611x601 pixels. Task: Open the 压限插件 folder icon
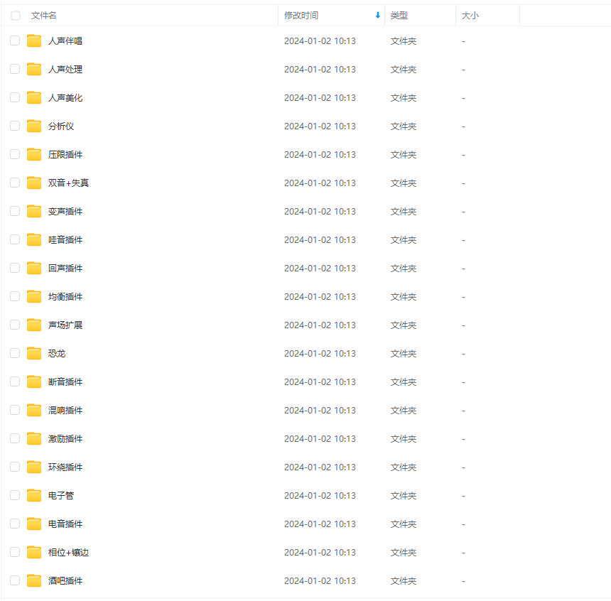[x=34, y=154]
